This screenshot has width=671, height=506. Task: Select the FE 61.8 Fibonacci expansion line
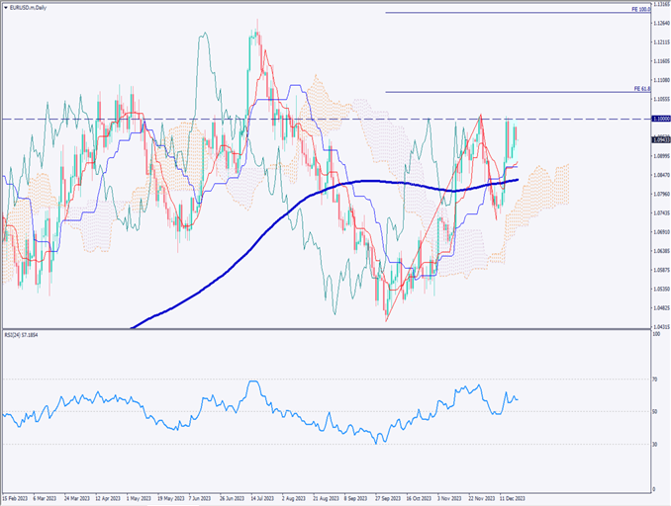point(515,92)
